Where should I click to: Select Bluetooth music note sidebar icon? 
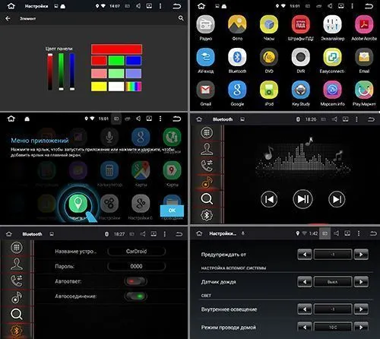(x=207, y=182)
